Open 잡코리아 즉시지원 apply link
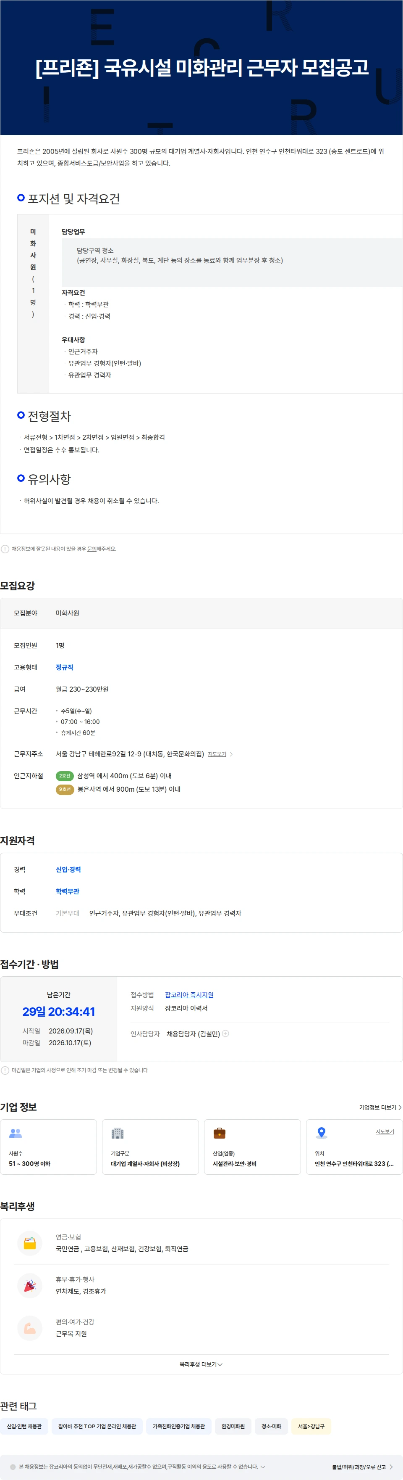 tap(189, 994)
